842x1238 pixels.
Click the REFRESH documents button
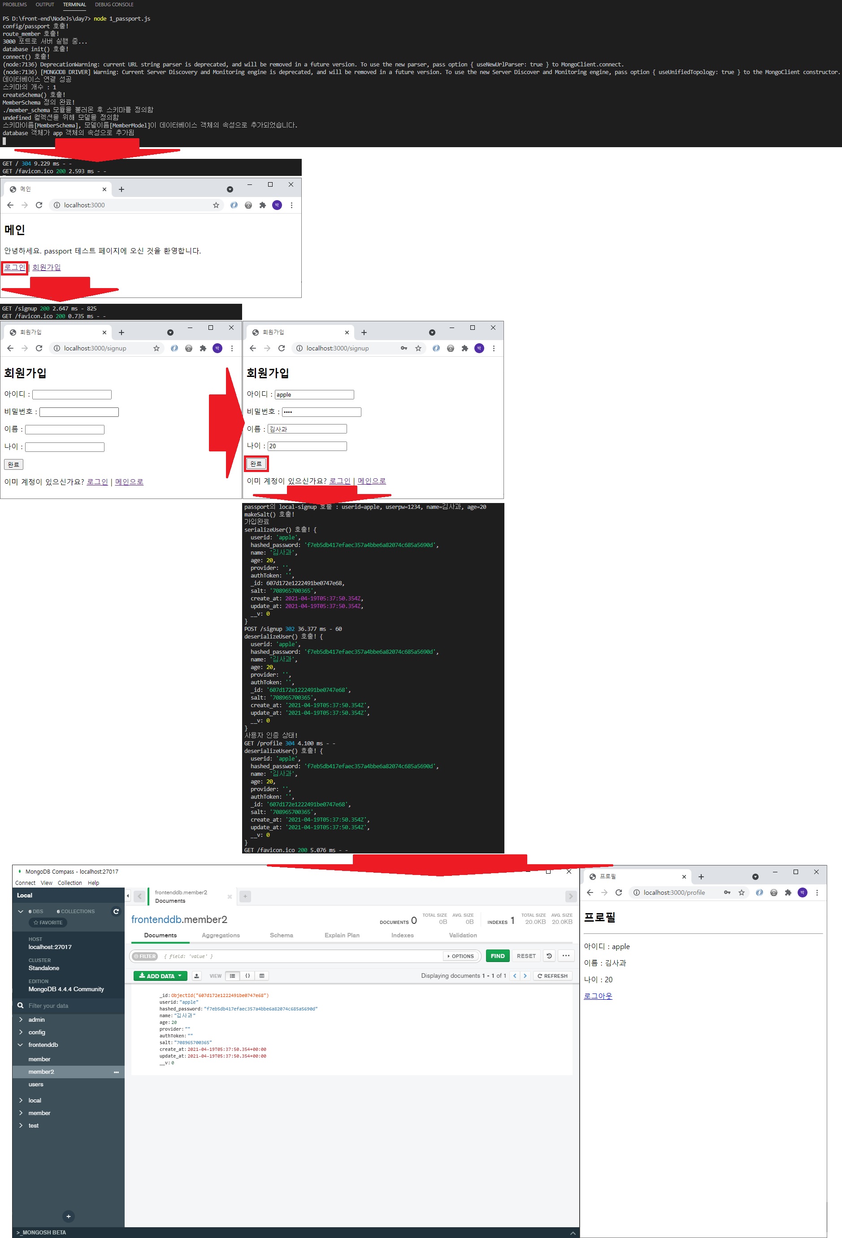(x=552, y=976)
